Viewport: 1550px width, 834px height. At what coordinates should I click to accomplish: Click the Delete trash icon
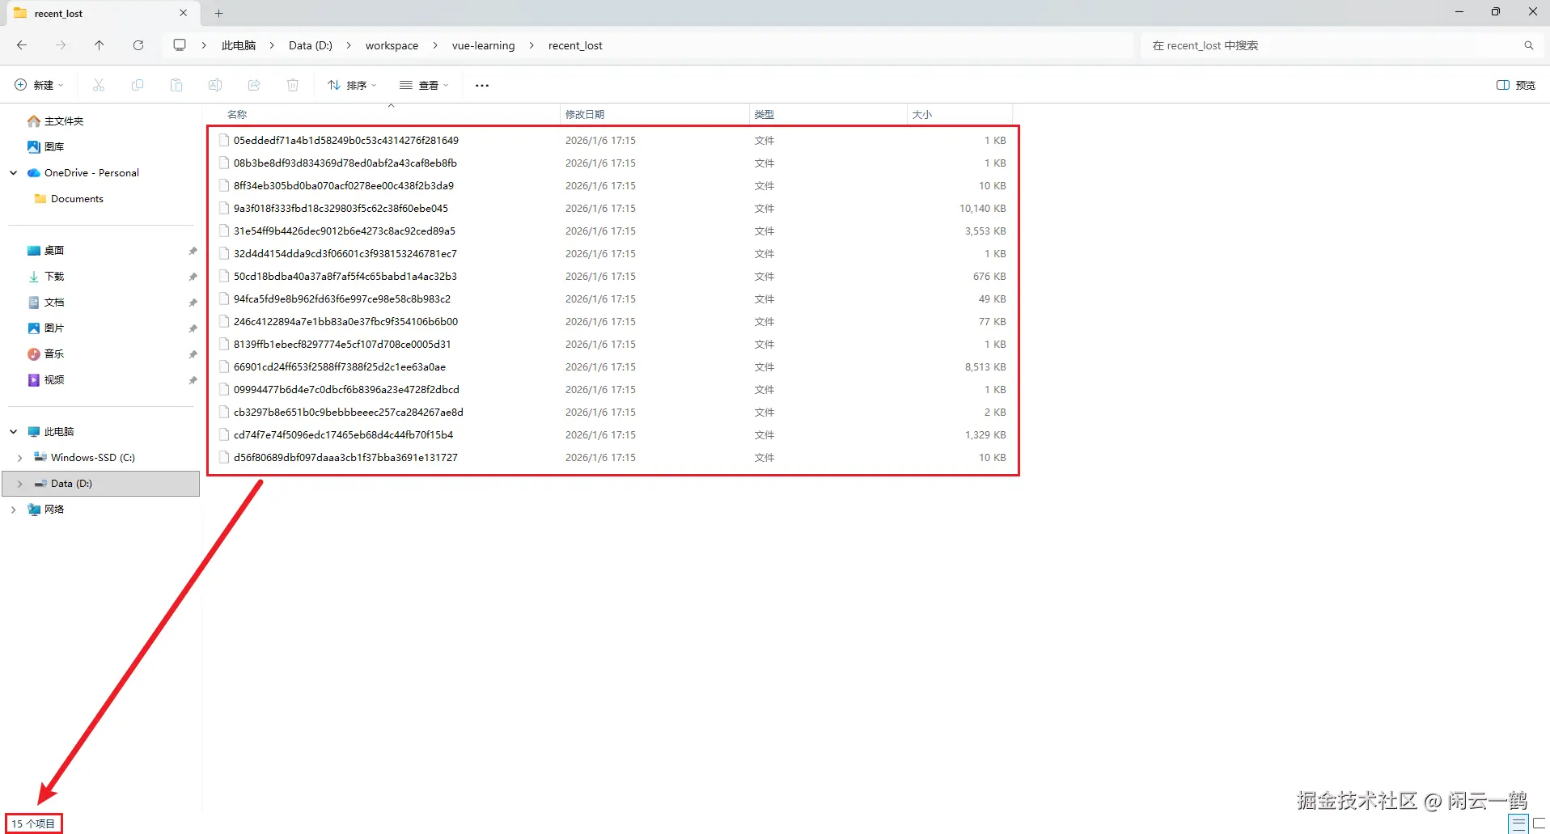pos(293,85)
